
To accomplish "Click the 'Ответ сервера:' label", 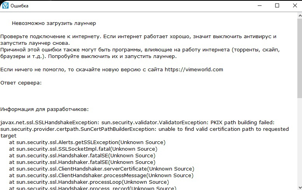I will (x=21, y=83).
